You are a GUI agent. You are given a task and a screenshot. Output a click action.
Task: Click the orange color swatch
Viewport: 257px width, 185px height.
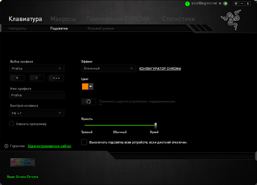(x=85, y=87)
